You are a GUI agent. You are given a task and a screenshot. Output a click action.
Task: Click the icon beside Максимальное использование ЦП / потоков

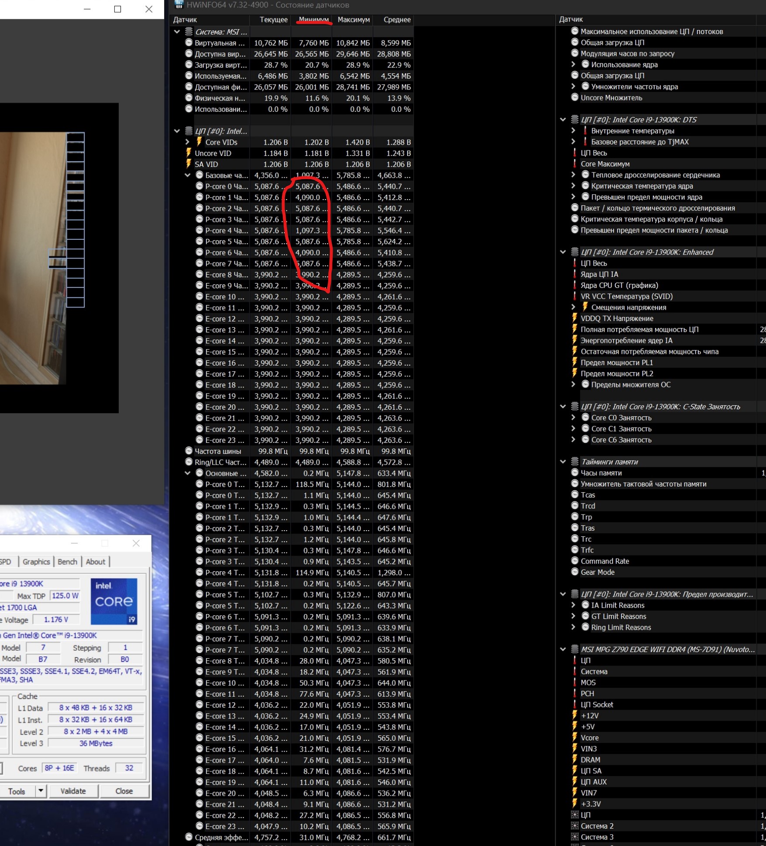pos(575,31)
